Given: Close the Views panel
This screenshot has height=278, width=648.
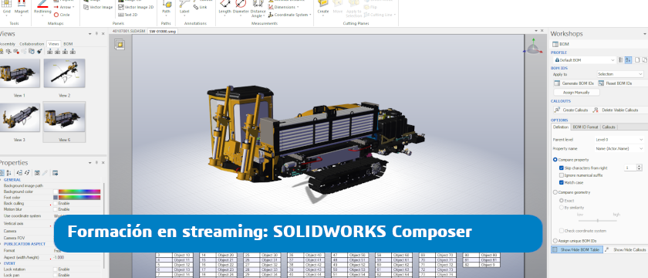Looking at the screenshot, I should tap(103, 34).
